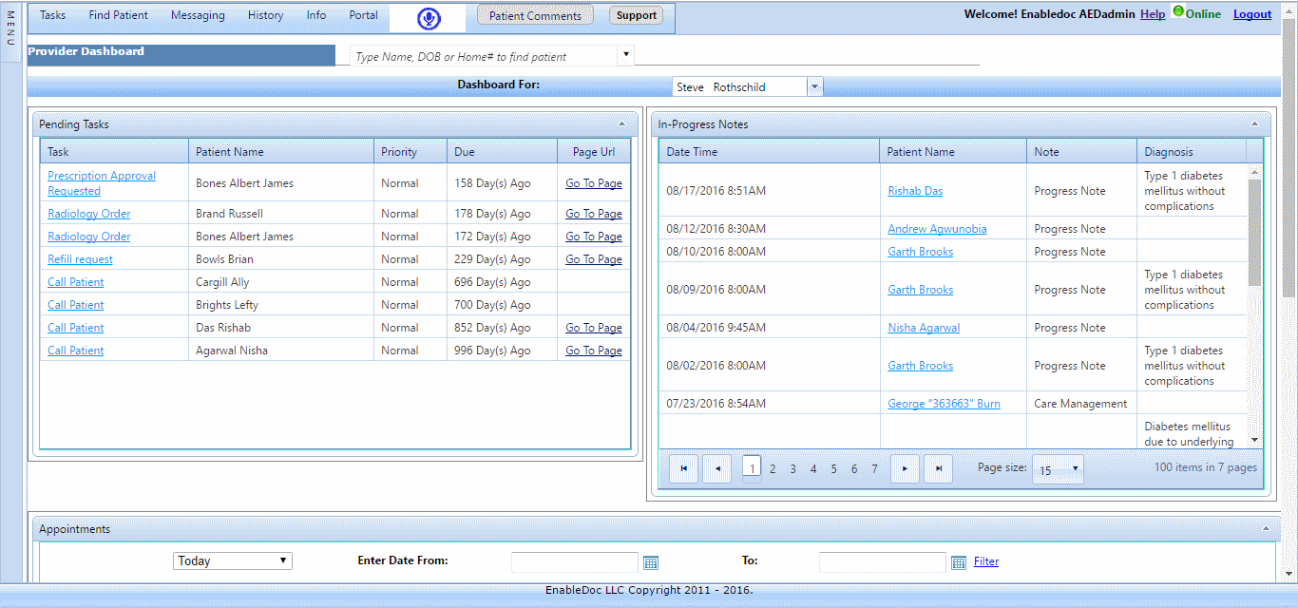Open the calendar picker next to the To field
The image size is (1298, 608).
[x=958, y=562]
